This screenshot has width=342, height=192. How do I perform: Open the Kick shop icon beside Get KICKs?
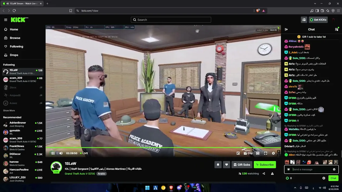(x=304, y=20)
